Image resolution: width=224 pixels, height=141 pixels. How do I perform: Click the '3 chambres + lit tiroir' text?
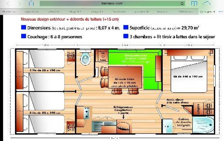pyautogui.click(x=172, y=36)
